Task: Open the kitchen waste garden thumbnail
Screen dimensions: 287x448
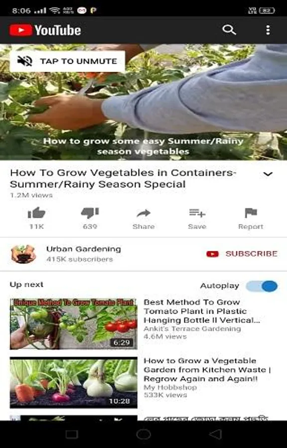Action: tap(73, 382)
